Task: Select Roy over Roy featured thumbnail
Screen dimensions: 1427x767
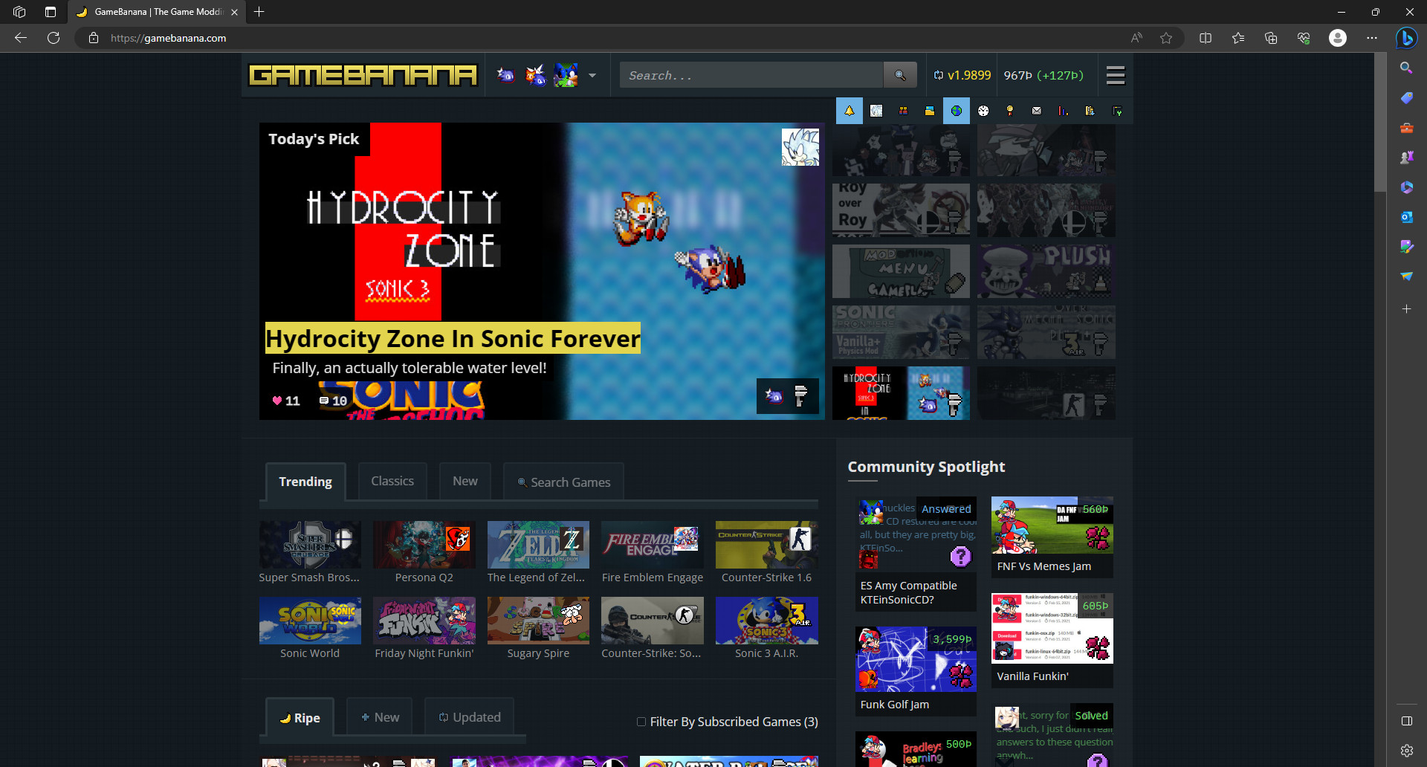Action: coord(901,210)
